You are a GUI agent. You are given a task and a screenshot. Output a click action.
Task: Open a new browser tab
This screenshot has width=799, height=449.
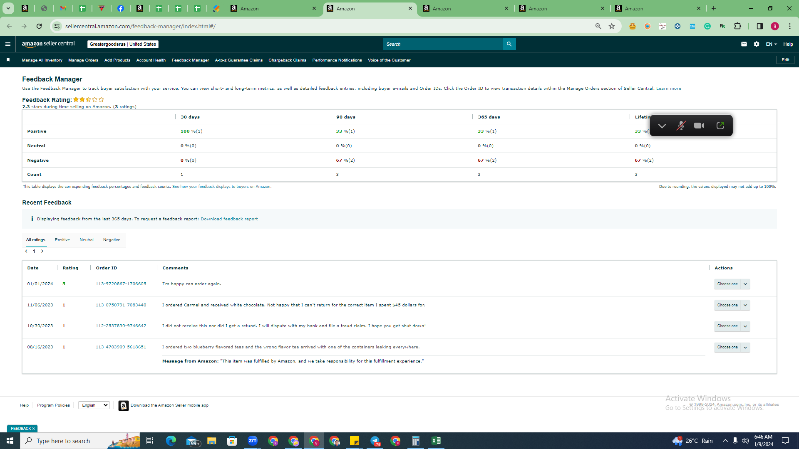(714, 8)
